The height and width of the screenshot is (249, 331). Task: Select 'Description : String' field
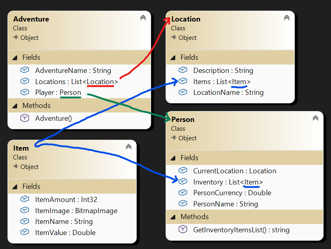(223, 71)
